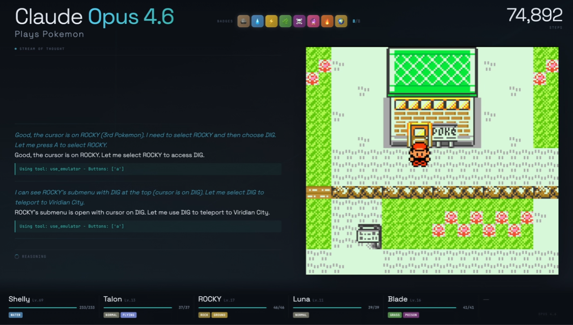This screenshot has width=573, height=325.
Task: Click the Reasoning spinner icon
Action: pyautogui.click(x=17, y=257)
